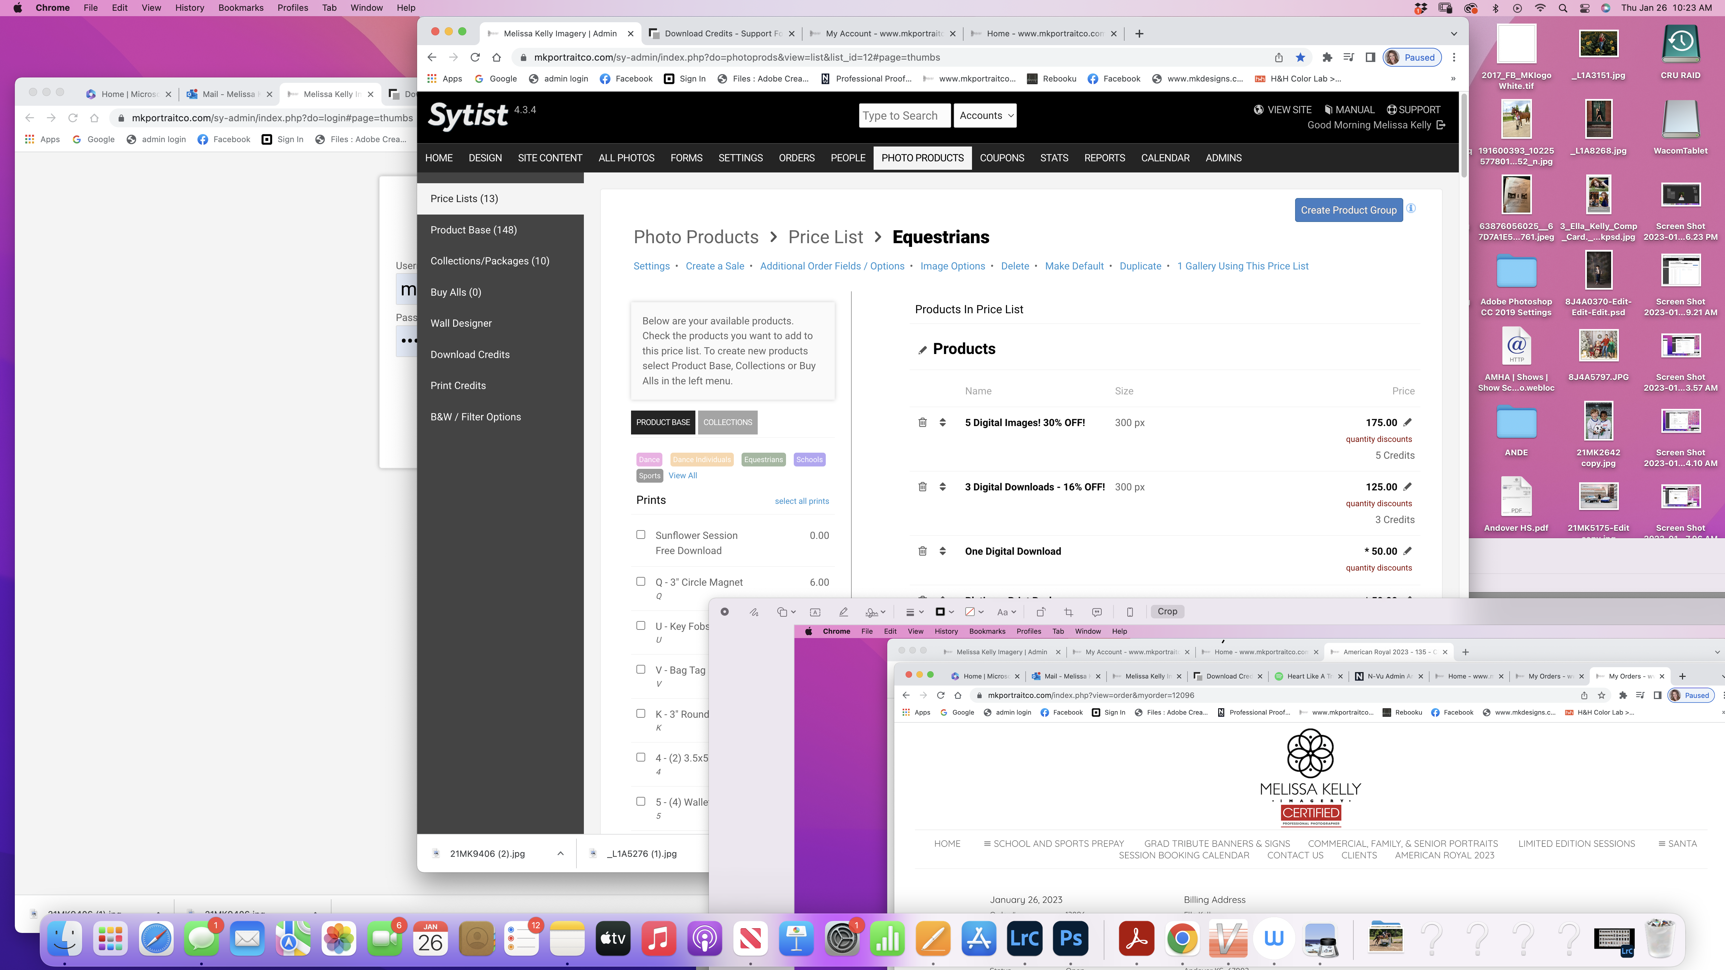This screenshot has width=1725, height=970.
Task: Edit the 175.00 price with pencil icon
Action: pos(1408,422)
